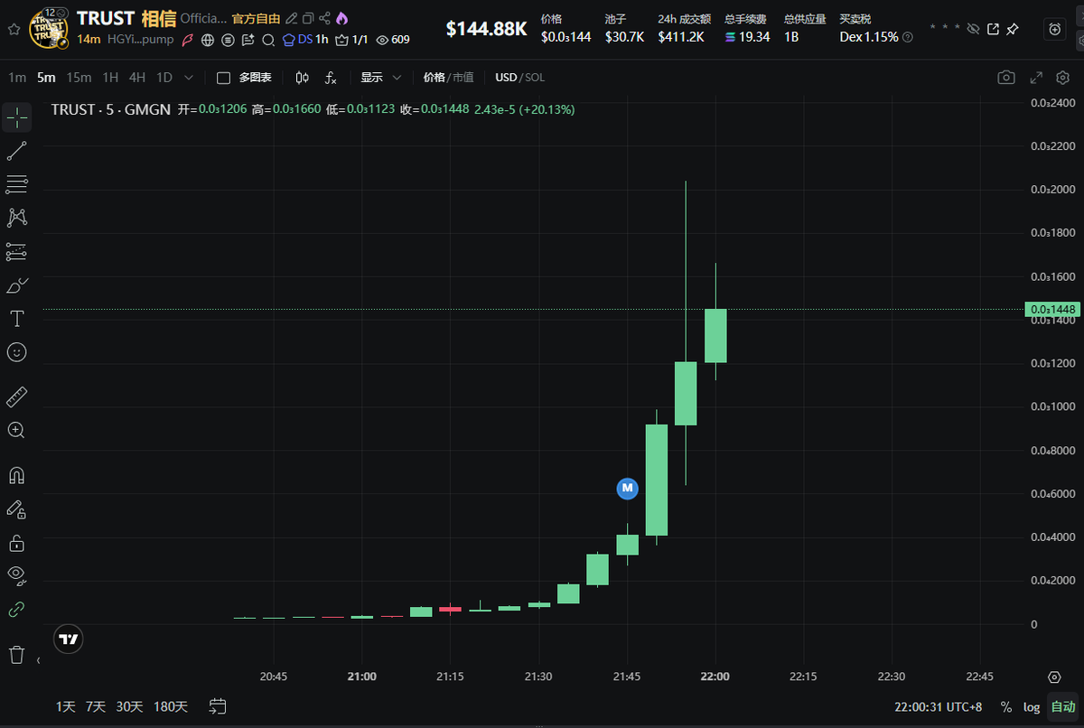Switch chart to 价格 price mode

tap(434, 78)
